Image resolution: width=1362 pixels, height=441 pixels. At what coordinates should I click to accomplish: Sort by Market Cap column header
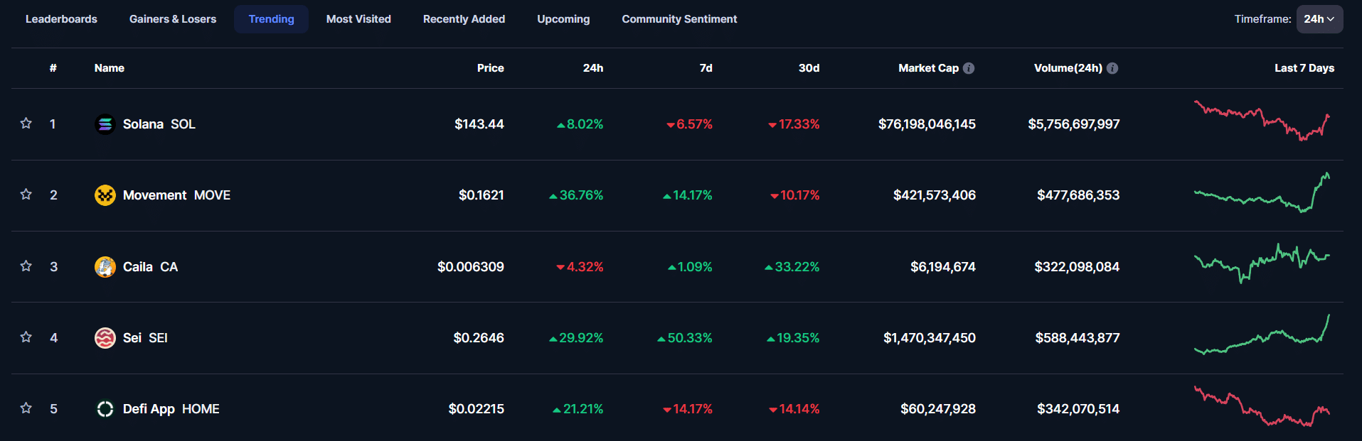click(928, 68)
